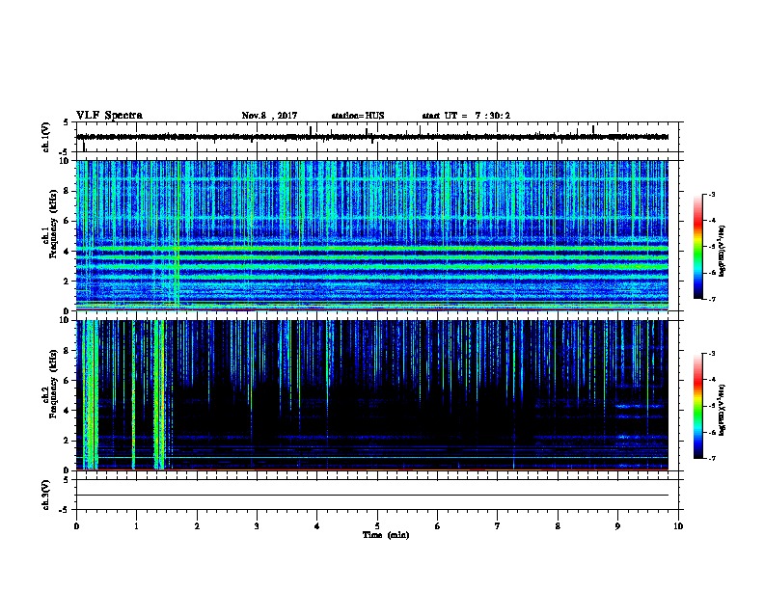
Task: Click the "Time (min)" x-axis label
Action: point(386,535)
